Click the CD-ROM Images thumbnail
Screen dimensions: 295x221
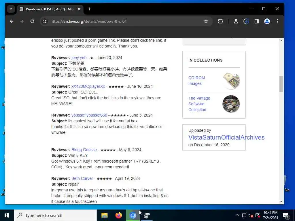pyautogui.click(x=231, y=81)
